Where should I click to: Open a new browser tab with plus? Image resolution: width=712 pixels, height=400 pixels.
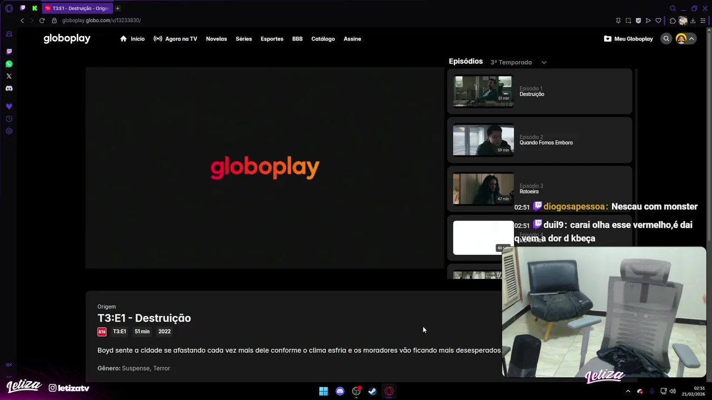click(117, 8)
